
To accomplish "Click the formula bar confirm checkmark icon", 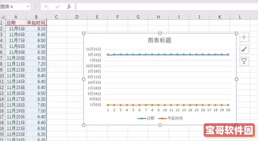I will 57,7.
